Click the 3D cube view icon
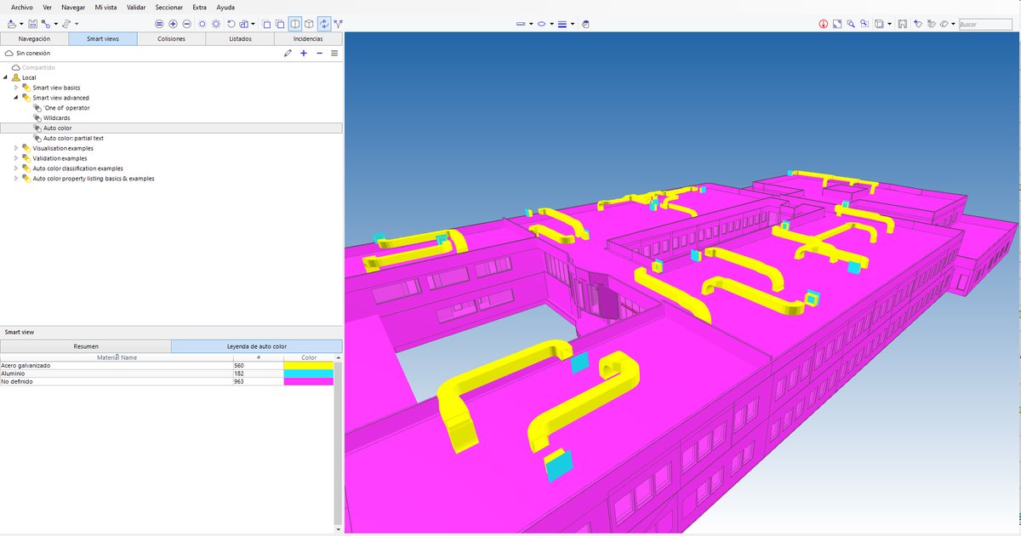The image size is (1021, 536). coord(309,24)
